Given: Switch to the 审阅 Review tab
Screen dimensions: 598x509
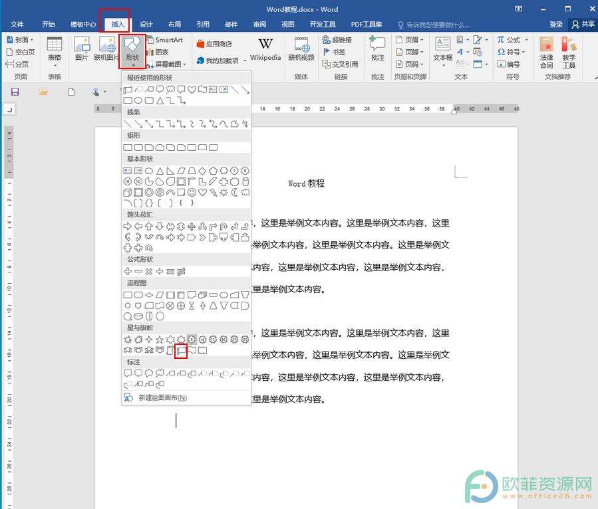Looking at the screenshot, I should pyautogui.click(x=259, y=25).
